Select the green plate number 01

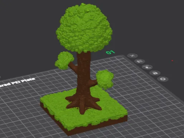[110, 52]
